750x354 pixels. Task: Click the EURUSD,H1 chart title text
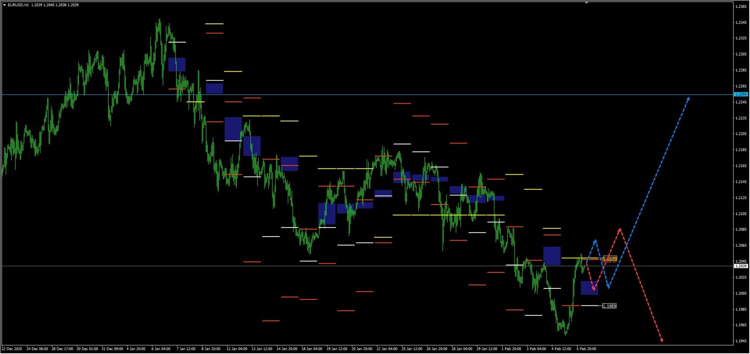[19, 5]
